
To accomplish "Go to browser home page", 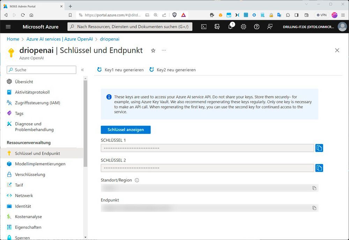I will 31,15.
